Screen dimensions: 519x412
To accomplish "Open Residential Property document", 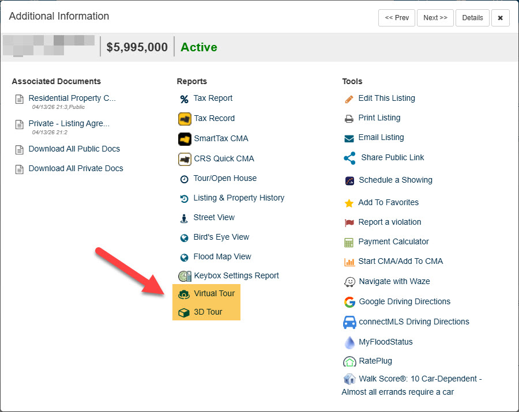I will pyautogui.click(x=72, y=98).
